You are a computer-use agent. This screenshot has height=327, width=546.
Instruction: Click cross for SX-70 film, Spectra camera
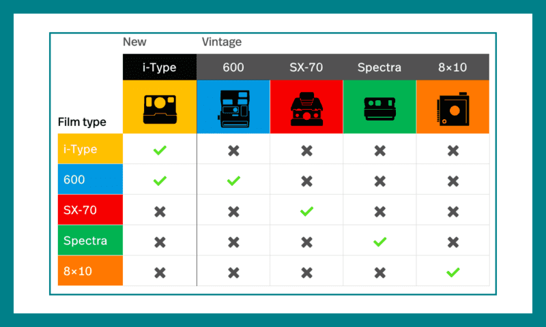(380, 212)
